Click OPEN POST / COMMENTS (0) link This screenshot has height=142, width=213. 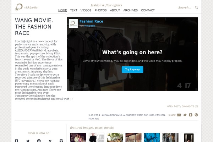tap(182, 106)
